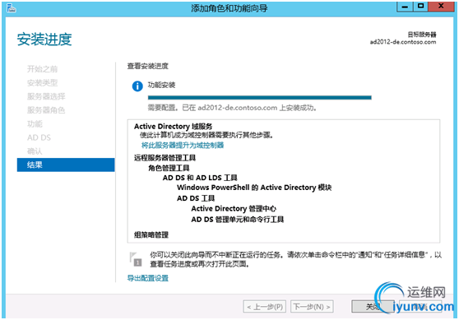Maximize the wizard window
The width and height of the screenshot is (459, 320).
click(x=420, y=6)
